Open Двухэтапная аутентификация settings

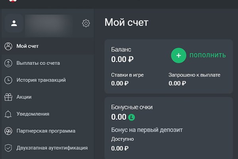click(x=52, y=148)
